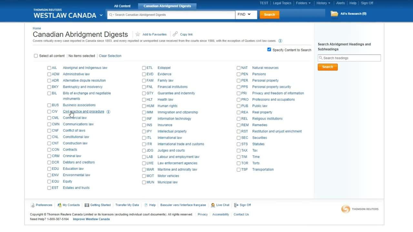
Task: Click the Live Chat icon in the footer
Action: (x=213, y=205)
